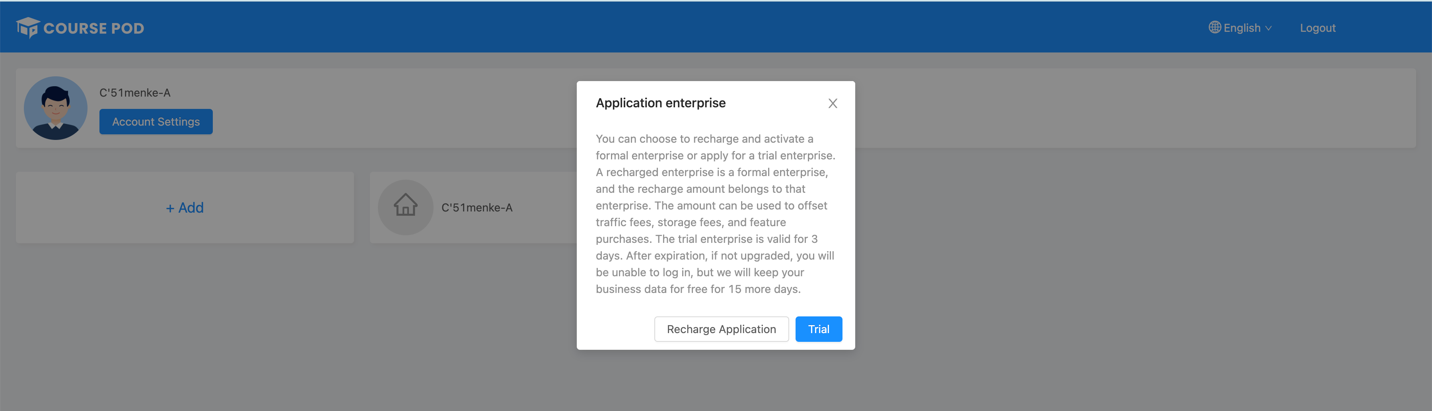Close the Application enterprise dialog with X

[832, 103]
